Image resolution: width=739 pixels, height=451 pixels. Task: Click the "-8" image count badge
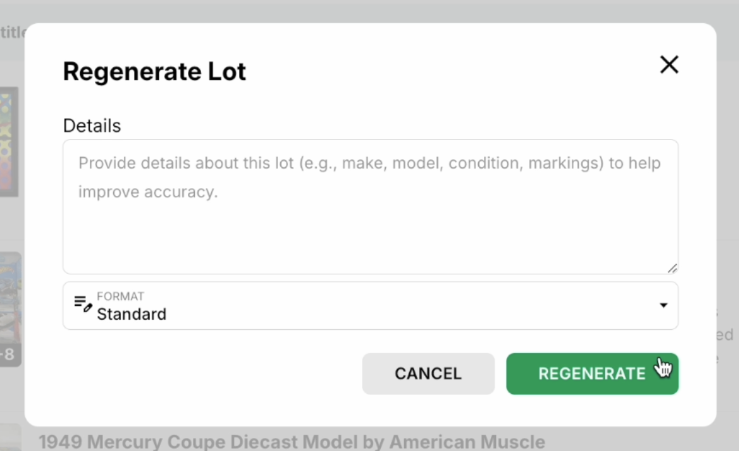9,356
